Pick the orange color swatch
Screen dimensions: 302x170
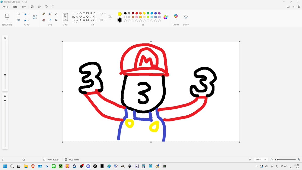140,13
